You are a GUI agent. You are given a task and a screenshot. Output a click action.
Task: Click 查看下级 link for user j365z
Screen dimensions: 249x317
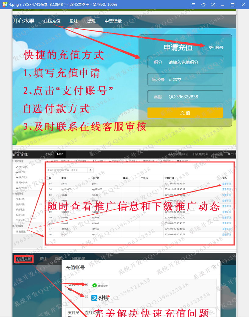pyautogui.click(x=226, y=184)
